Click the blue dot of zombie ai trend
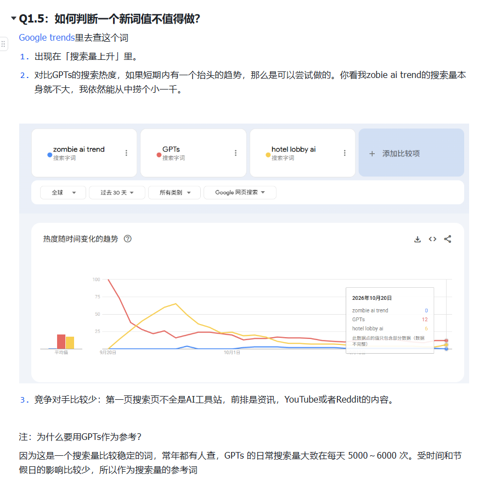Viewport: 479px width, 491px height. tap(49, 155)
